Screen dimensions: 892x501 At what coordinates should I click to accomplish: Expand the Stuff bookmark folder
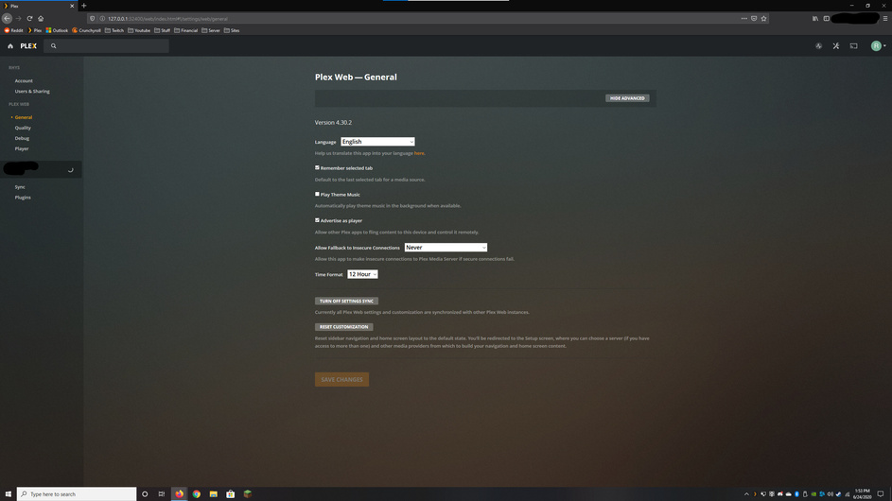(x=162, y=30)
